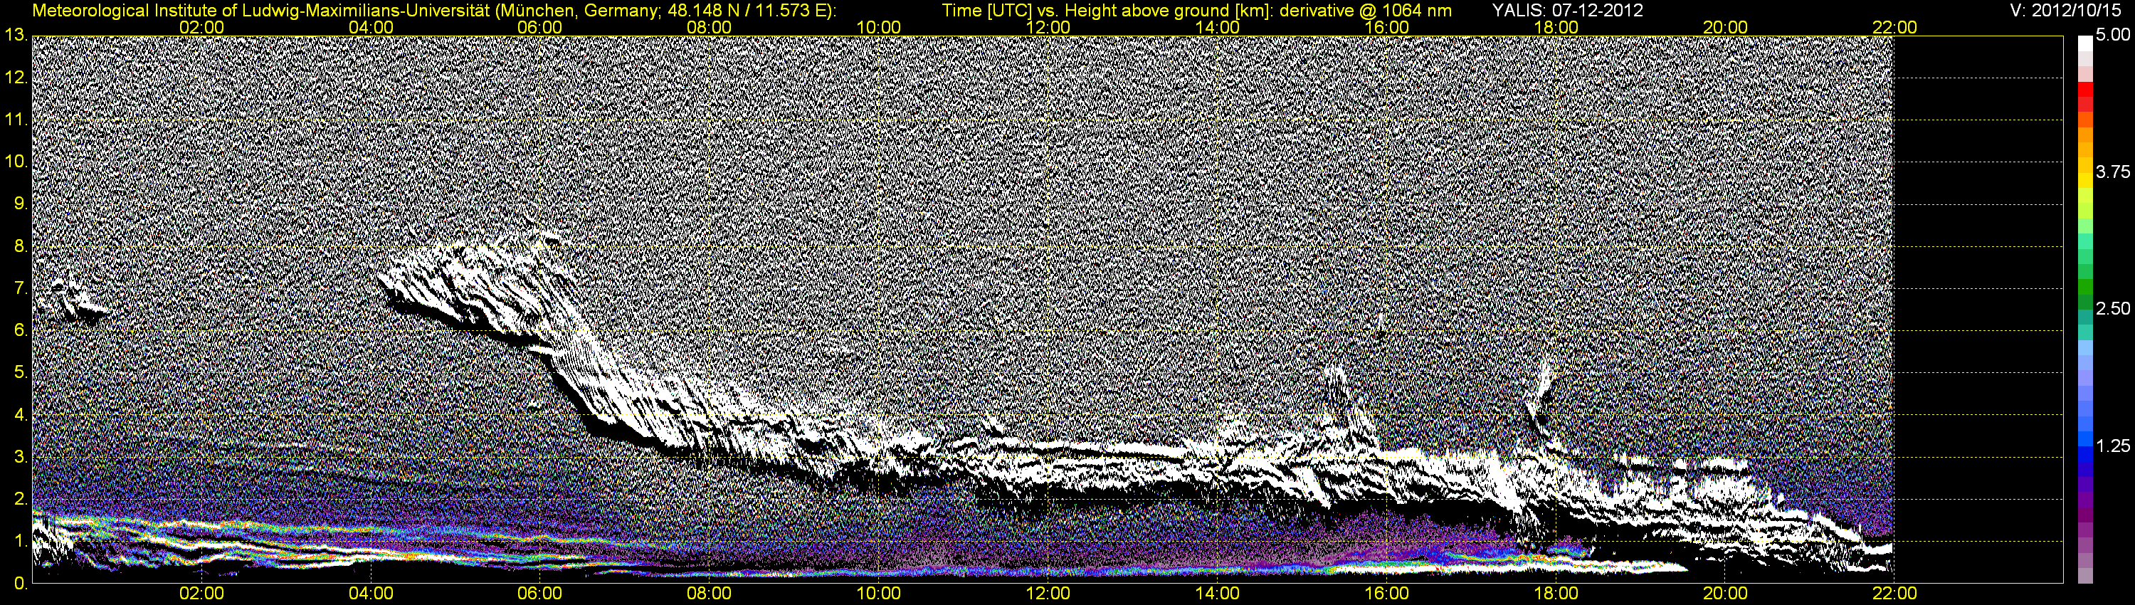Viewport: 2135px width, 605px height.
Task: Click the 5 km height axis label
Action: coord(21,373)
